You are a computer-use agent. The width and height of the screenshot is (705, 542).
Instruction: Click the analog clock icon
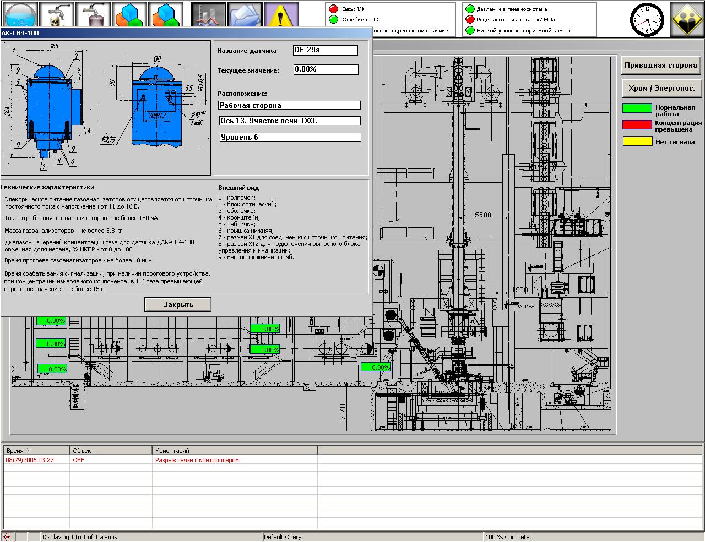pos(647,19)
